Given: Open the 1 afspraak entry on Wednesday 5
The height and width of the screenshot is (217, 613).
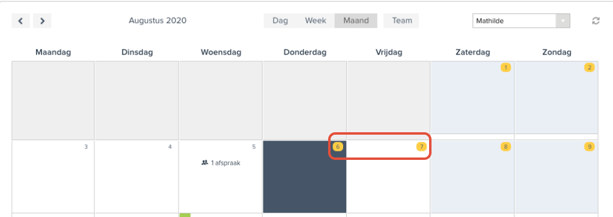Looking at the screenshot, I should click(221, 163).
